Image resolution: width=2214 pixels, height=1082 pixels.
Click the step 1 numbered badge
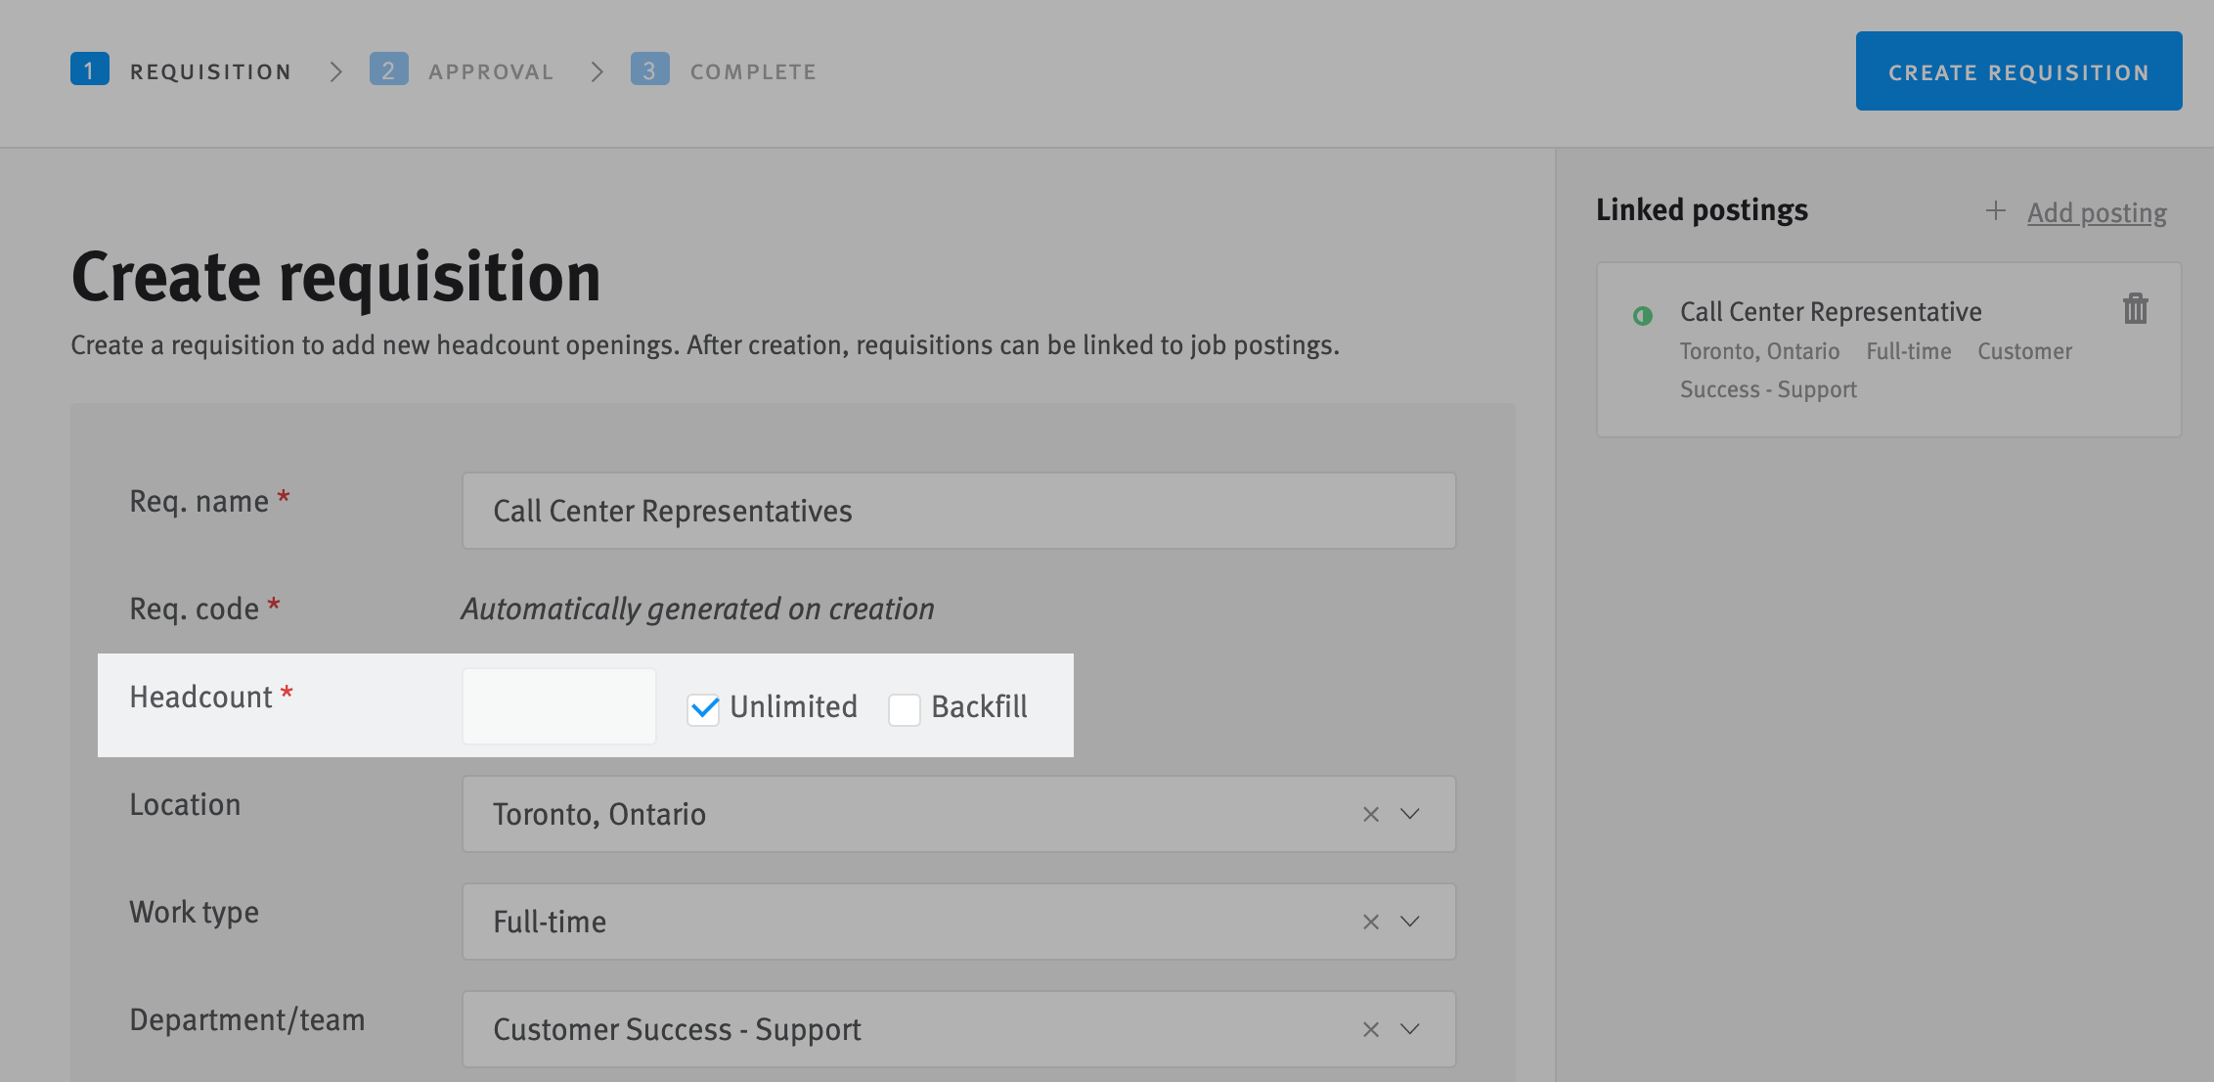pos(90,69)
